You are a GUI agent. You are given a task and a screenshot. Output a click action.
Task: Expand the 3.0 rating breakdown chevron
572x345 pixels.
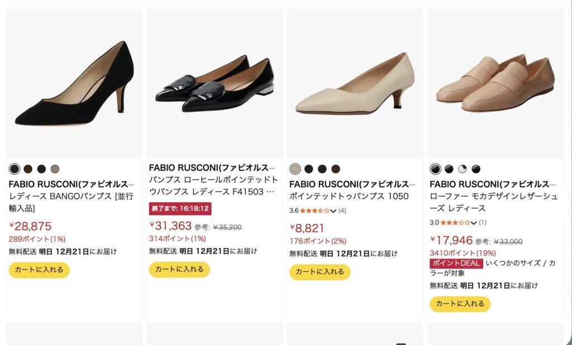(x=474, y=223)
